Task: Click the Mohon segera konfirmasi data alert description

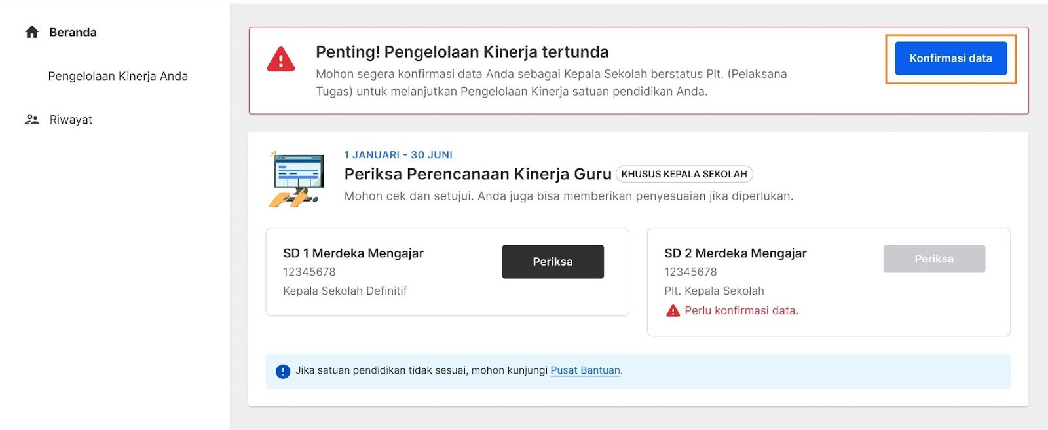Action: pyautogui.click(x=551, y=82)
